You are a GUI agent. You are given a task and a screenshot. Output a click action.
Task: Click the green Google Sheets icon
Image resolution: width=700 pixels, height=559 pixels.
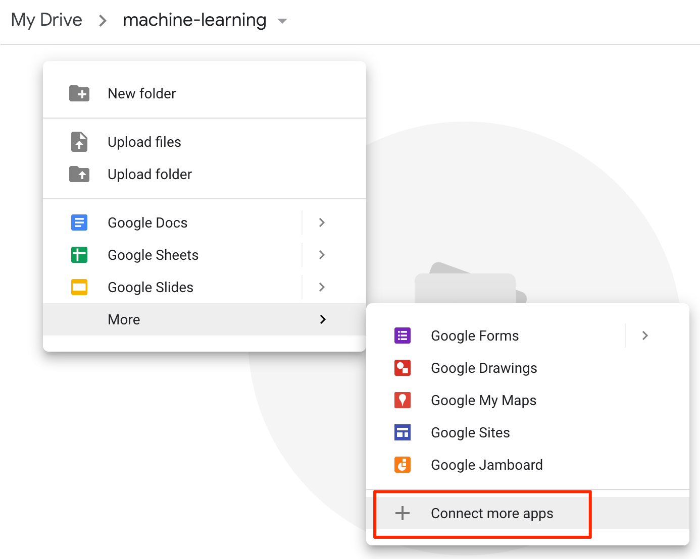click(79, 255)
